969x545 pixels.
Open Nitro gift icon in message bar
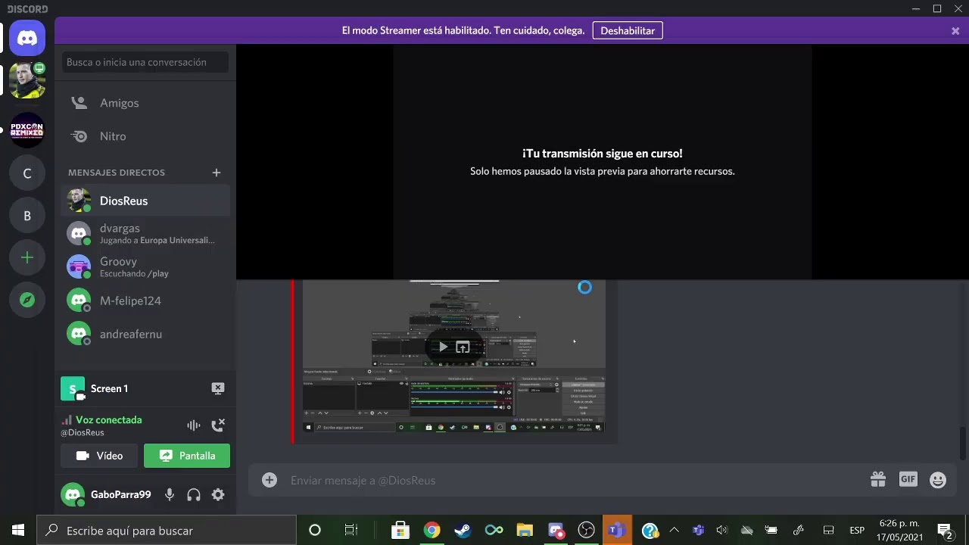point(878,479)
